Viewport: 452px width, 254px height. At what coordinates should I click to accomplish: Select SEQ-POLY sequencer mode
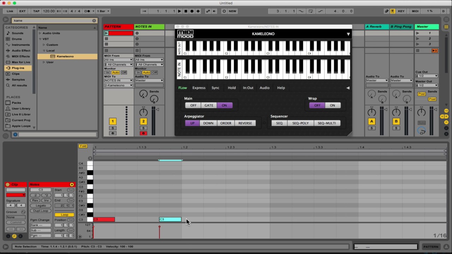(301, 123)
